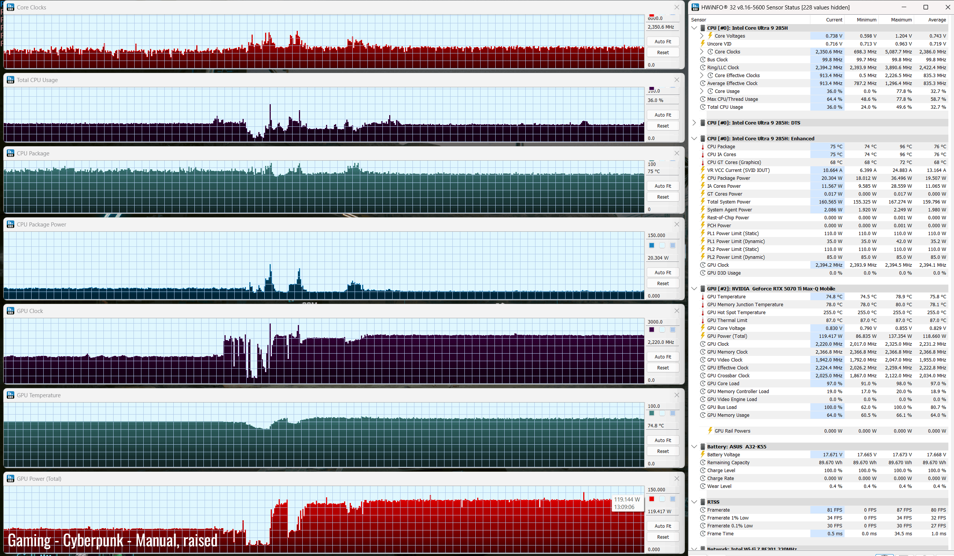The image size is (954, 556).
Task: Click the clock icon beside GPU Core Load
Action: coord(703,383)
